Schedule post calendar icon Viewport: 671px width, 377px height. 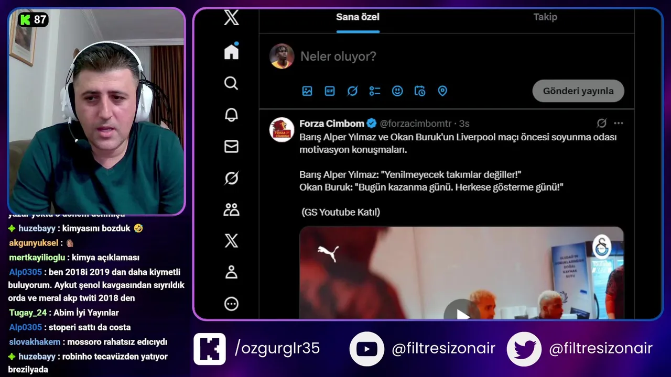(x=420, y=91)
